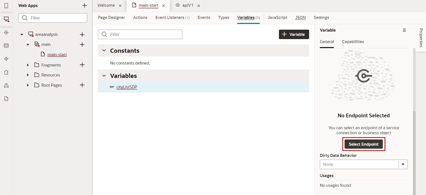Expand the Resources folder
426x195 pixels.
click(x=28, y=75)
